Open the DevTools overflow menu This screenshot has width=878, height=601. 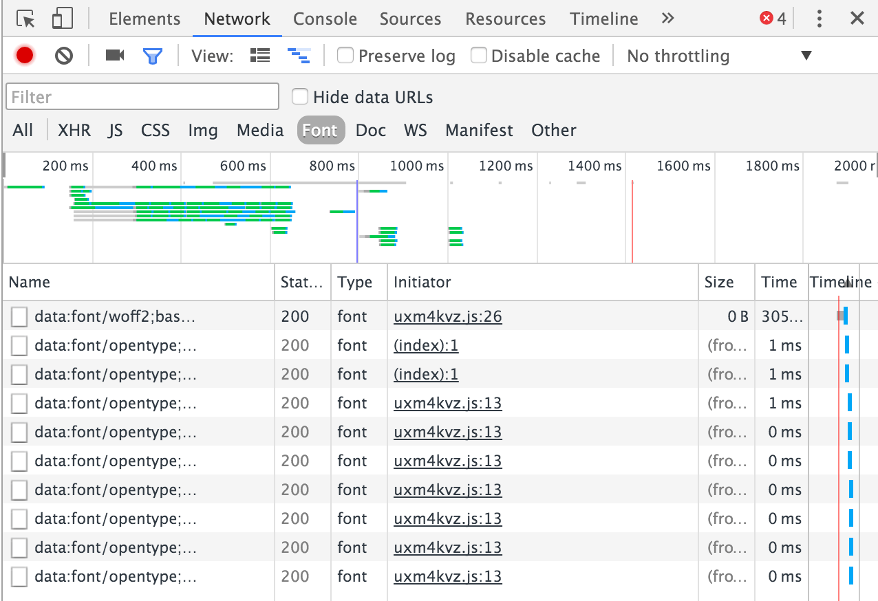click(819, 19)
